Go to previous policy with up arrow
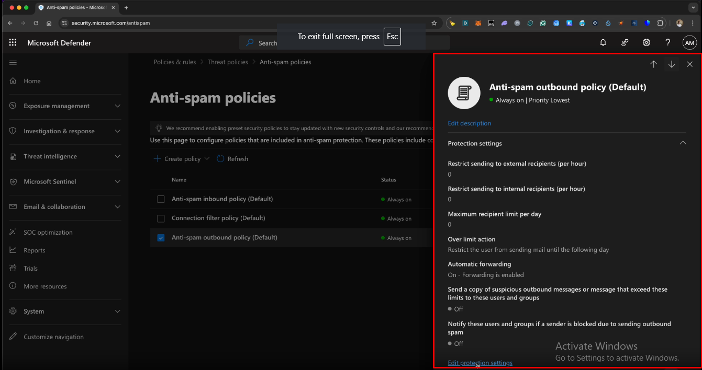 653,64
